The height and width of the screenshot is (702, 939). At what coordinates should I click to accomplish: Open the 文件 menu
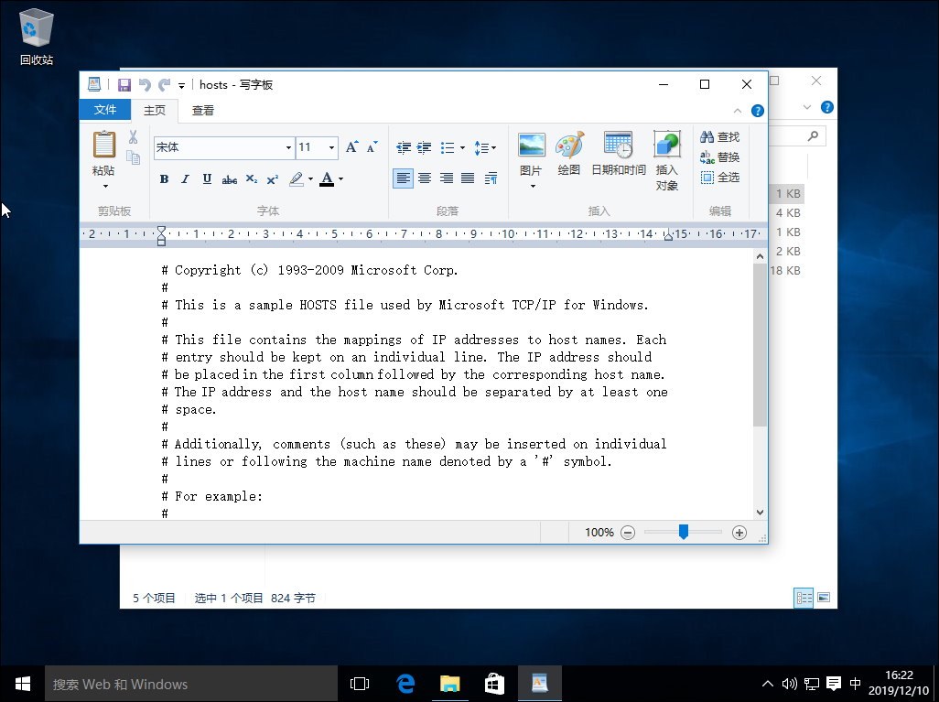click(105, 109)
